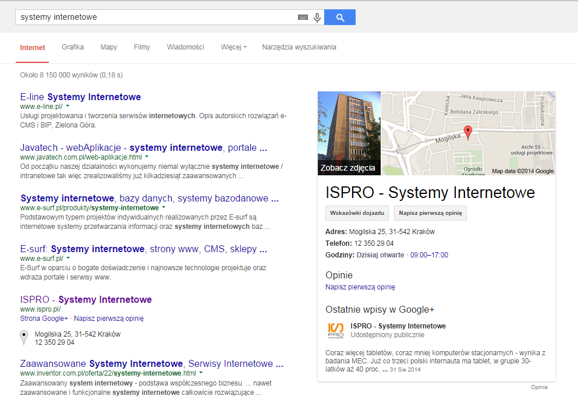Open Systemy internetowe, bazy danych result
This screenshot has width=578, height=403.
[x=149, y=199]
